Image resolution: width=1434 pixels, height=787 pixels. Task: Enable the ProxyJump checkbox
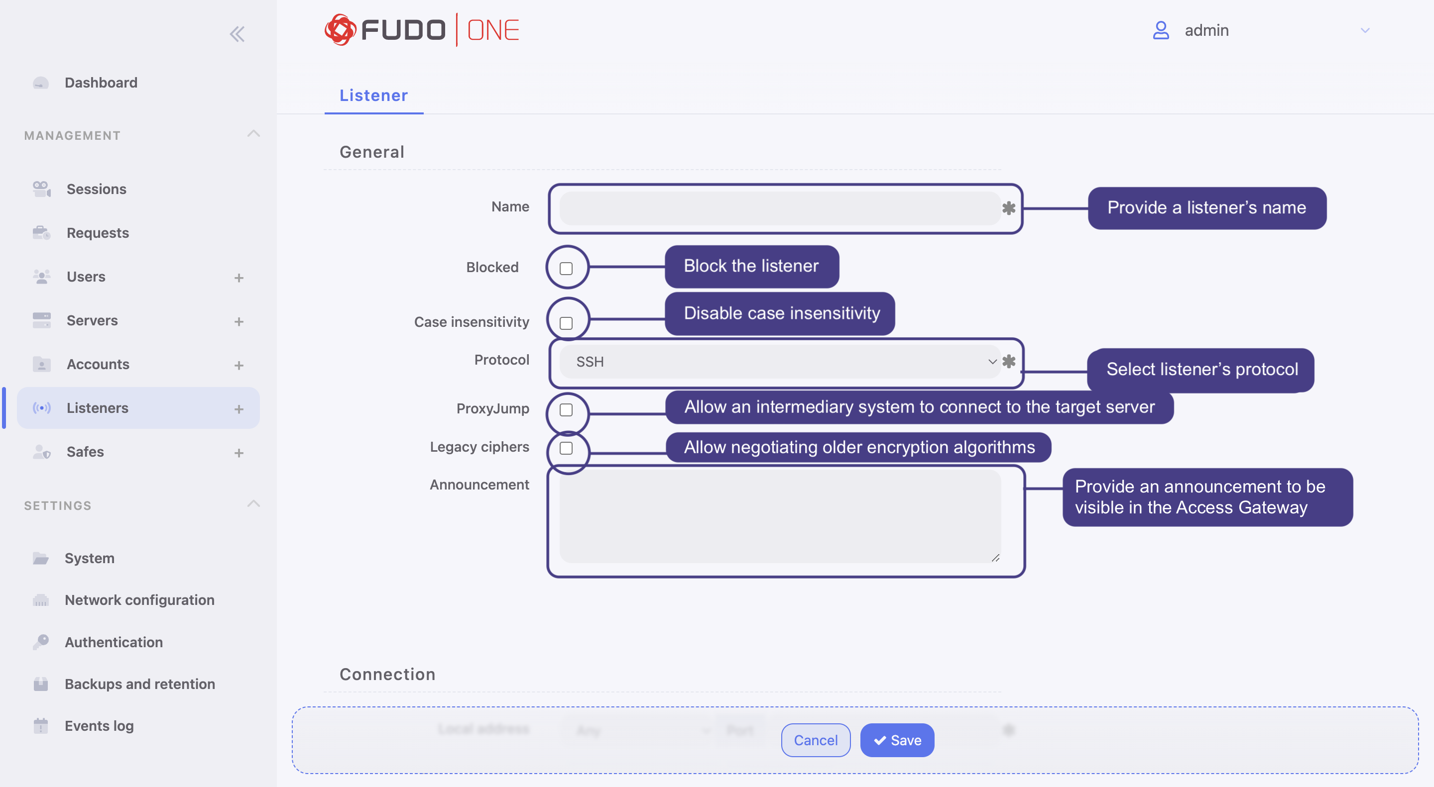[566, 409]
